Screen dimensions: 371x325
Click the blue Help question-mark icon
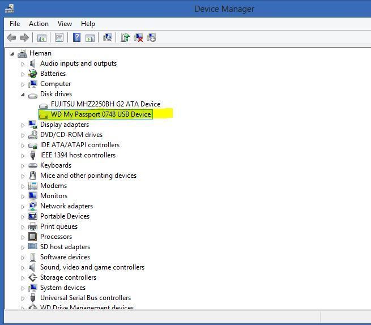pyautogui.click(x=76, y=37)
